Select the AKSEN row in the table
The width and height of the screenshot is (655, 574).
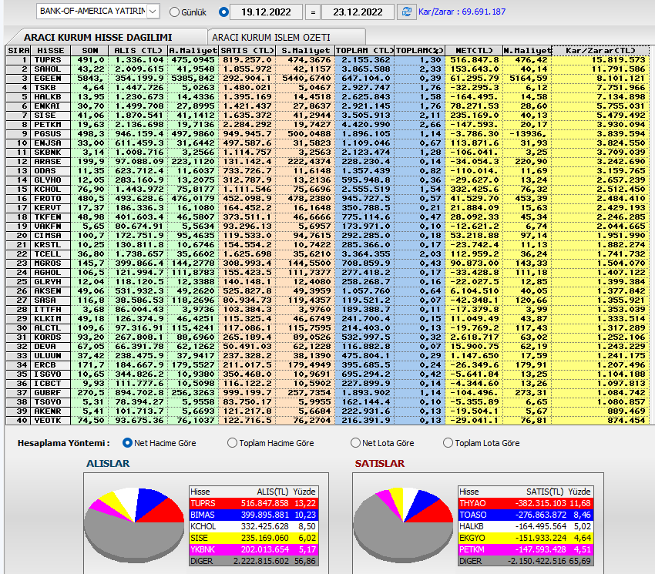pos(327,291)
